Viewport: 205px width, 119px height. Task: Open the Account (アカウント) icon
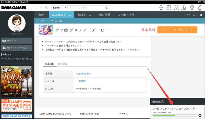coord(184,7)
